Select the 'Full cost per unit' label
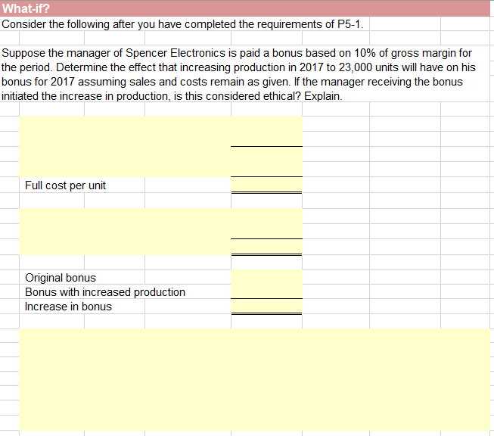 click(x=65, y=185)
